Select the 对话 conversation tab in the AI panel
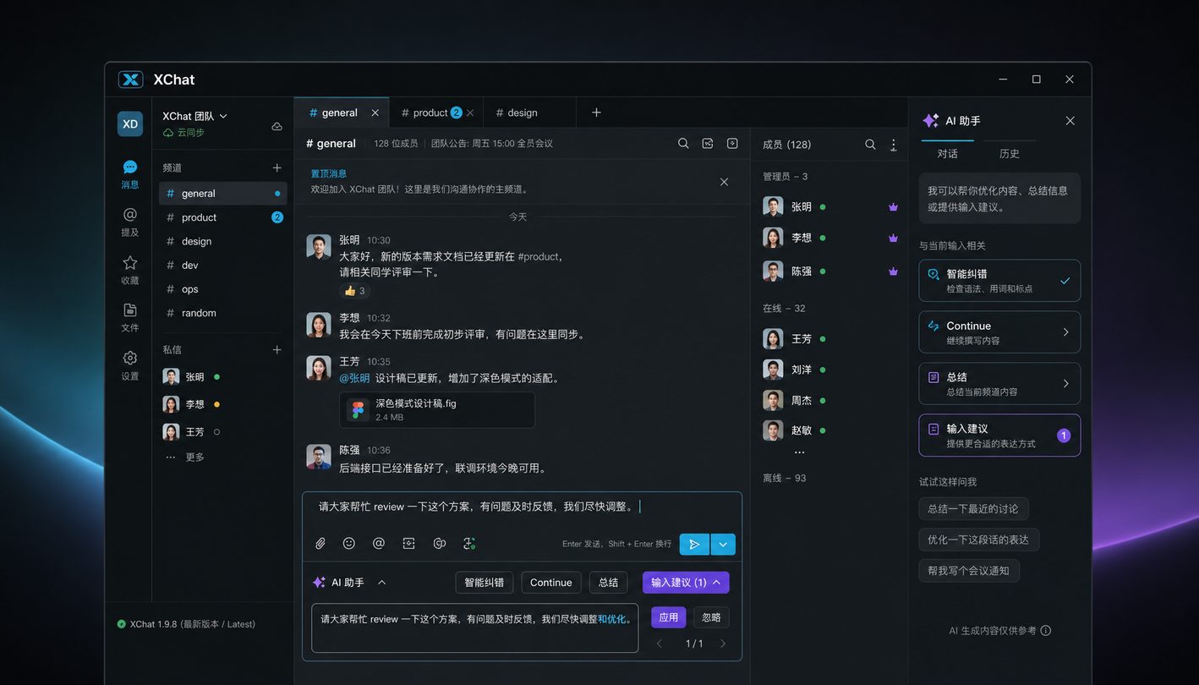 (x=948, y=154)
